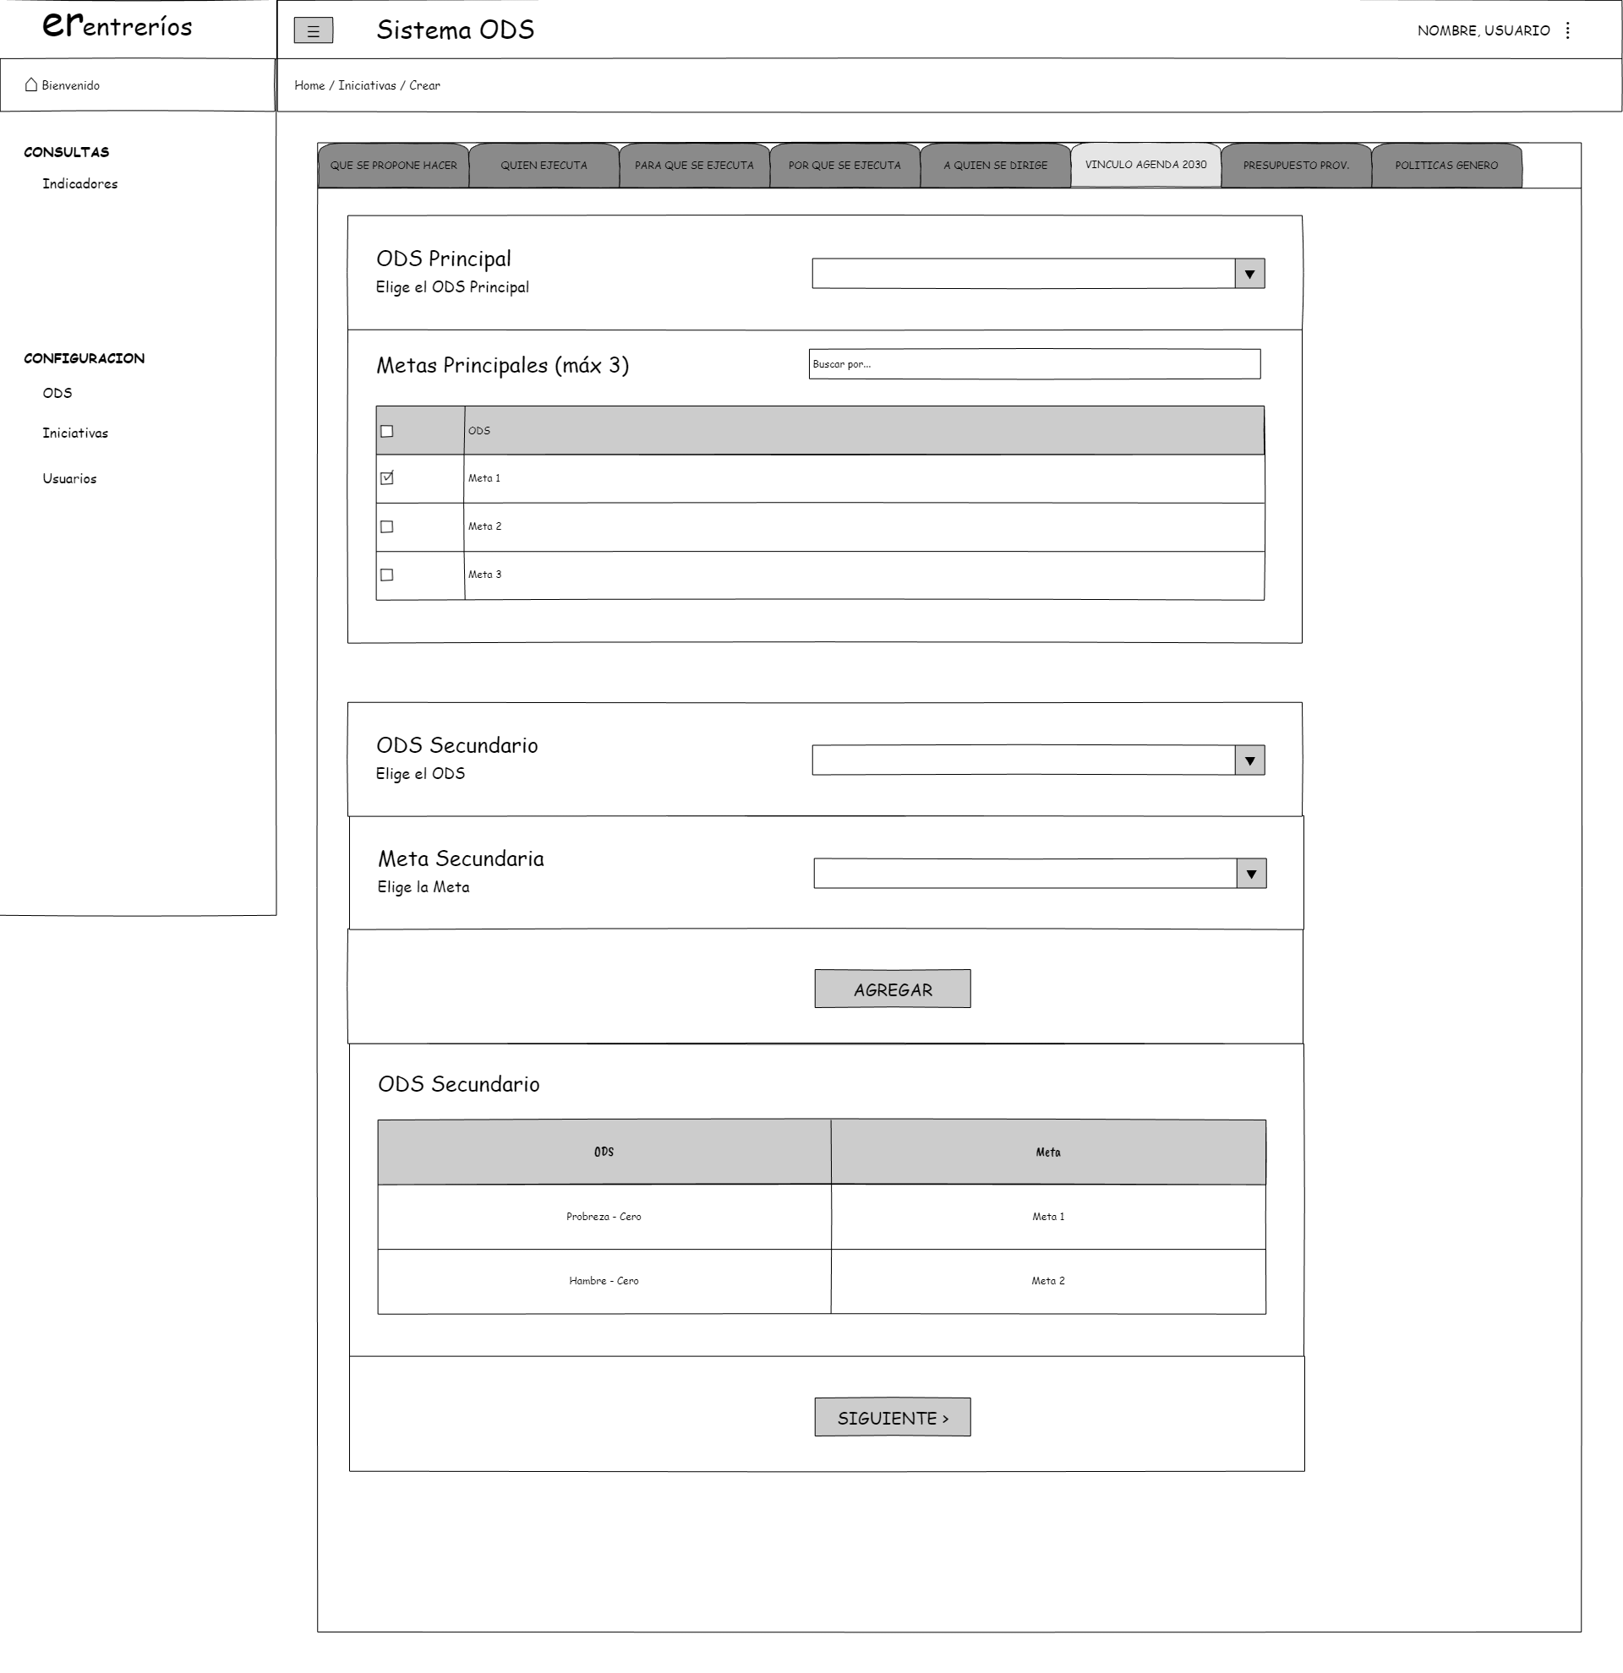Screen dimensions: 1623x1673
Task: Open the Meta Secundaria dropdown
Action: (x=1251, y=874)
